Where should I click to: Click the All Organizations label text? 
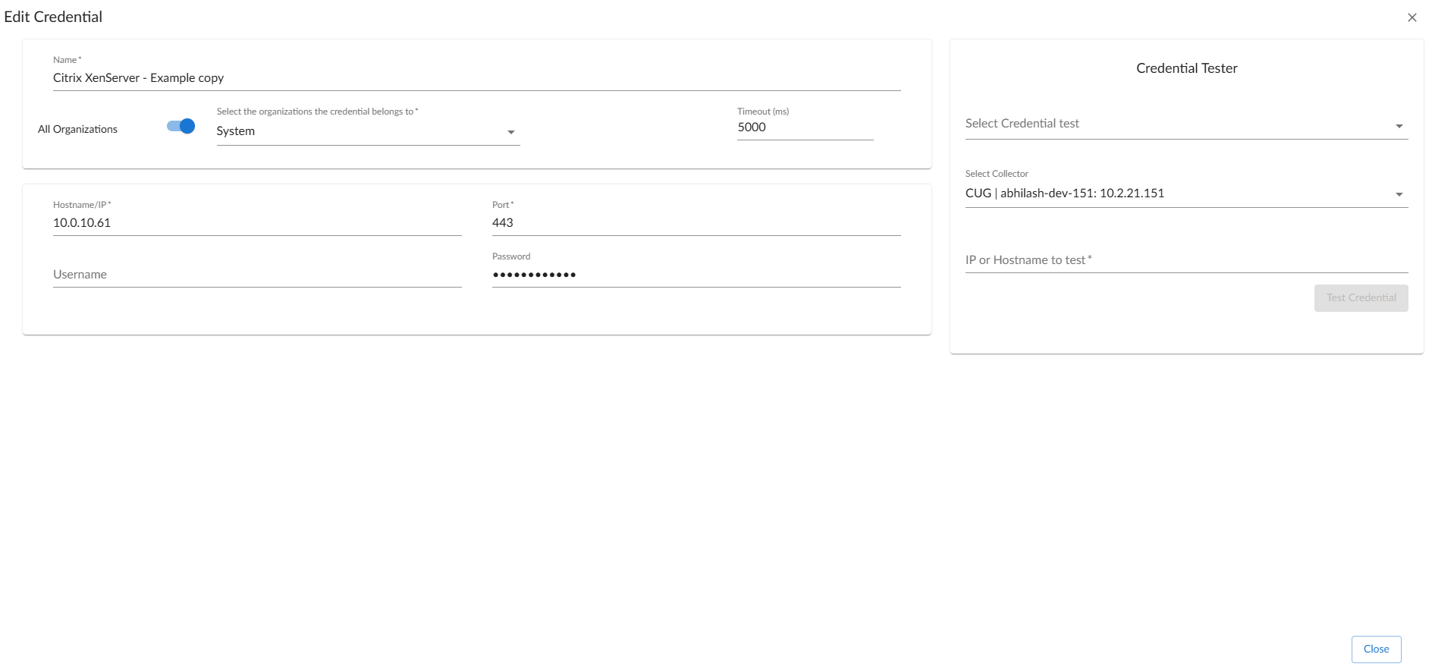pos(77,130)
